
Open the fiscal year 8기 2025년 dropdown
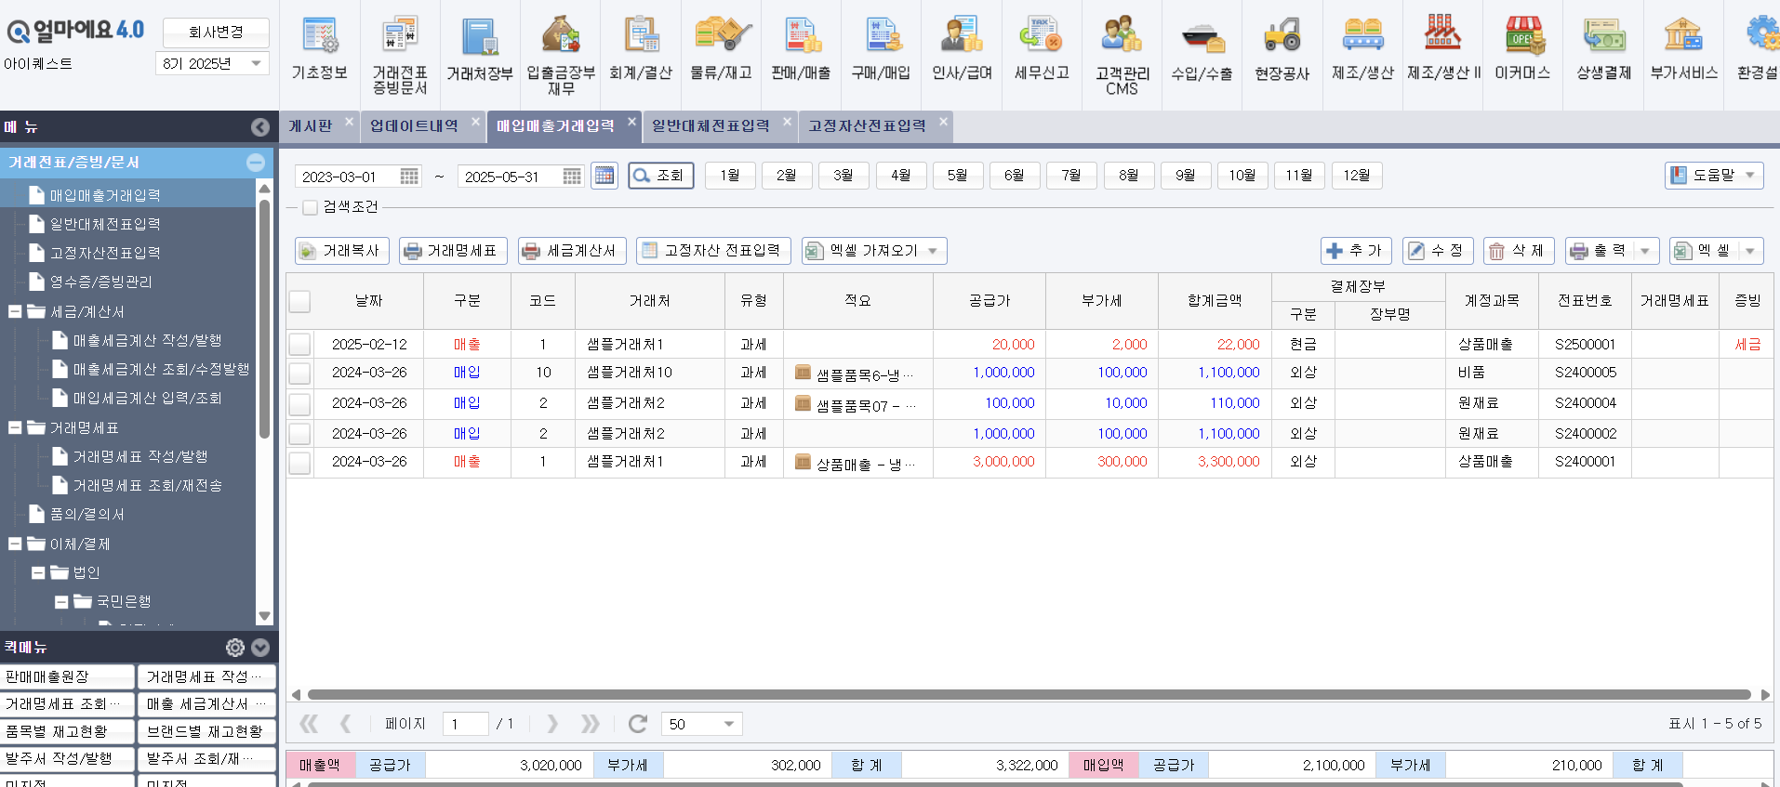[x=212, y=63]
